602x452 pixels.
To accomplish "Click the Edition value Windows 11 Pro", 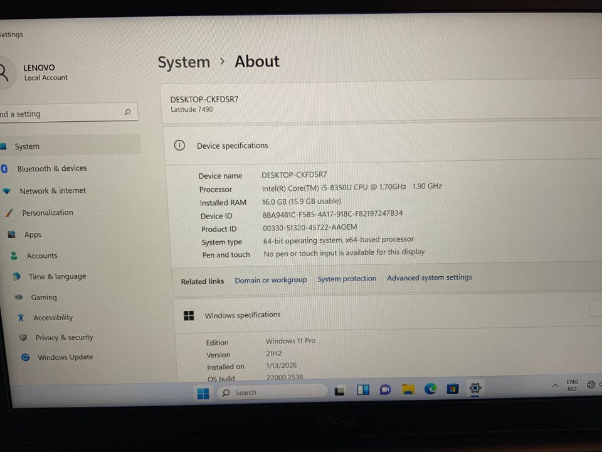I will coord(290,341).
